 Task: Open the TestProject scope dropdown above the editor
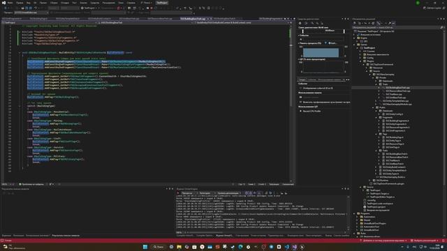tap(50, 22)
